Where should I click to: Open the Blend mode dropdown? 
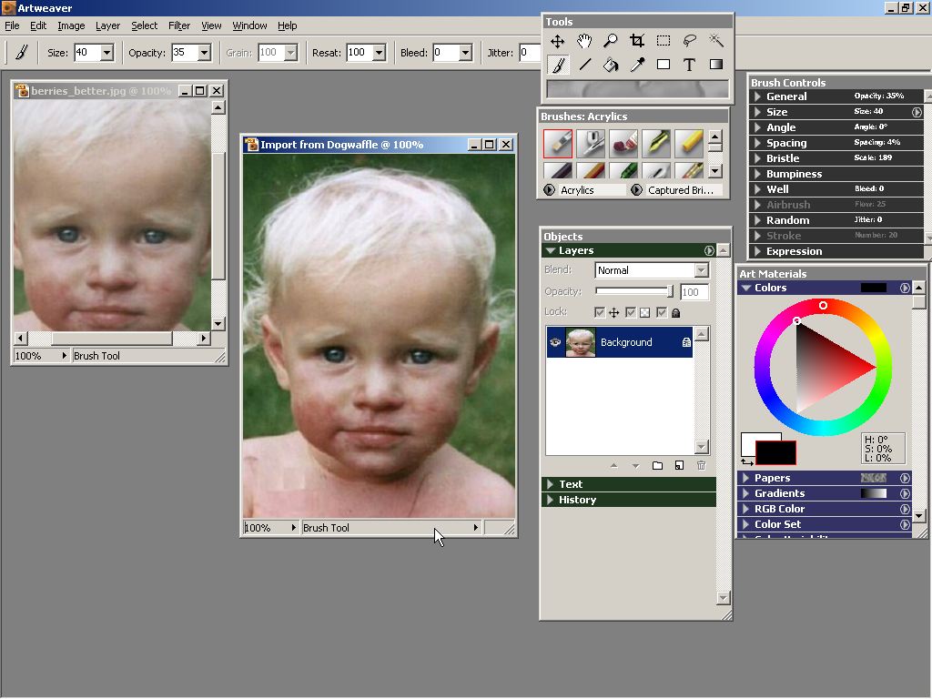700,270
